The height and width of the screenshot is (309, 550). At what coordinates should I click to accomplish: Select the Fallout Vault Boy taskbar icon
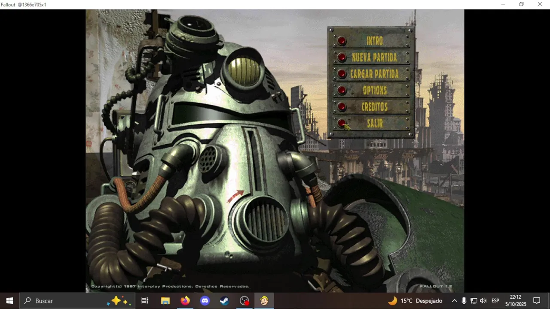tap(264, 301)
